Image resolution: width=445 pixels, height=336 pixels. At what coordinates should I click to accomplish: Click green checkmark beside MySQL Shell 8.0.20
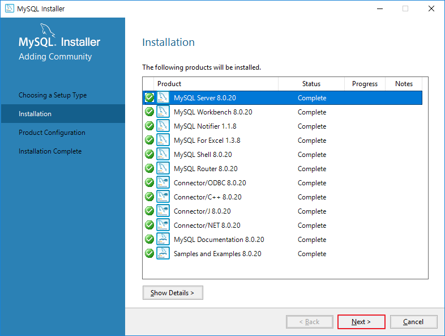coord(149,155)
